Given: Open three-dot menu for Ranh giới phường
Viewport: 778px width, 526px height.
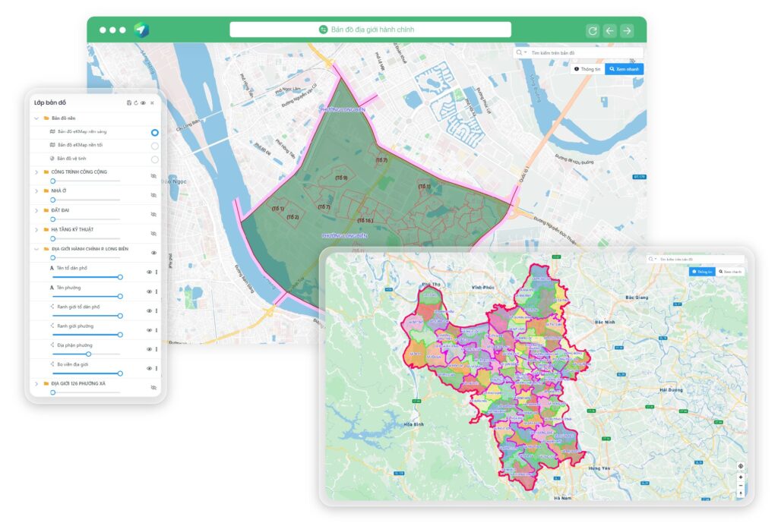Looking at the screenshot, I should pos(157,330).
